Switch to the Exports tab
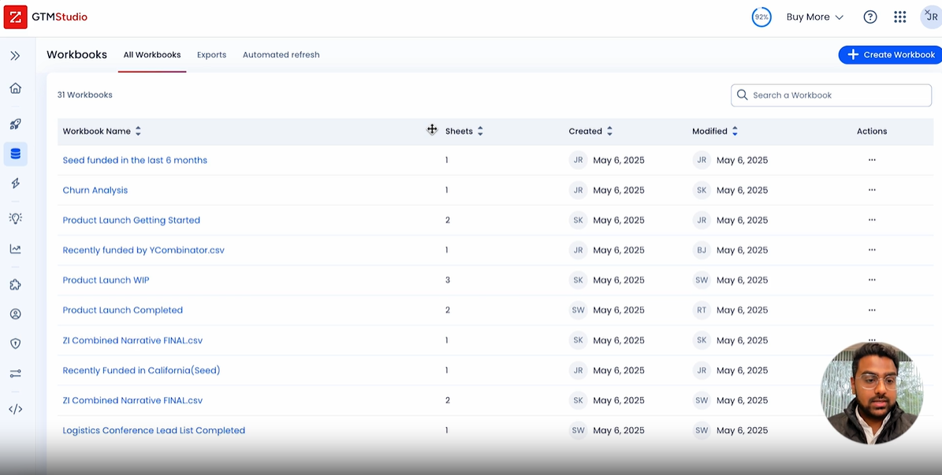 point(211,54)
